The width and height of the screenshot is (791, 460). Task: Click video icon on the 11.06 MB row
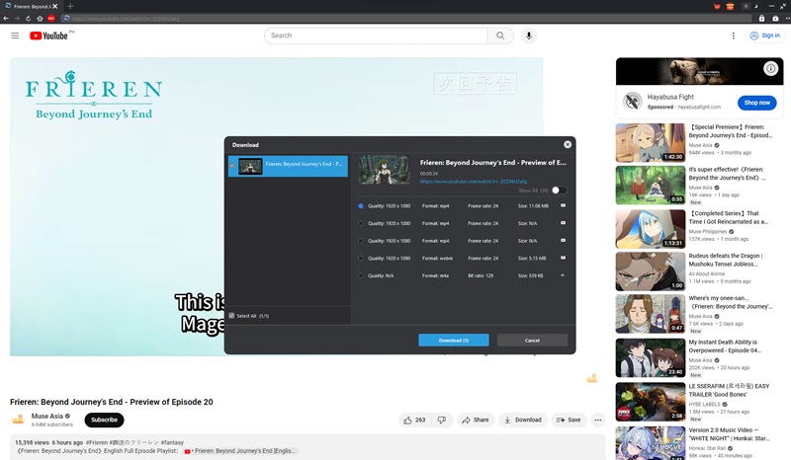(563, 205)
